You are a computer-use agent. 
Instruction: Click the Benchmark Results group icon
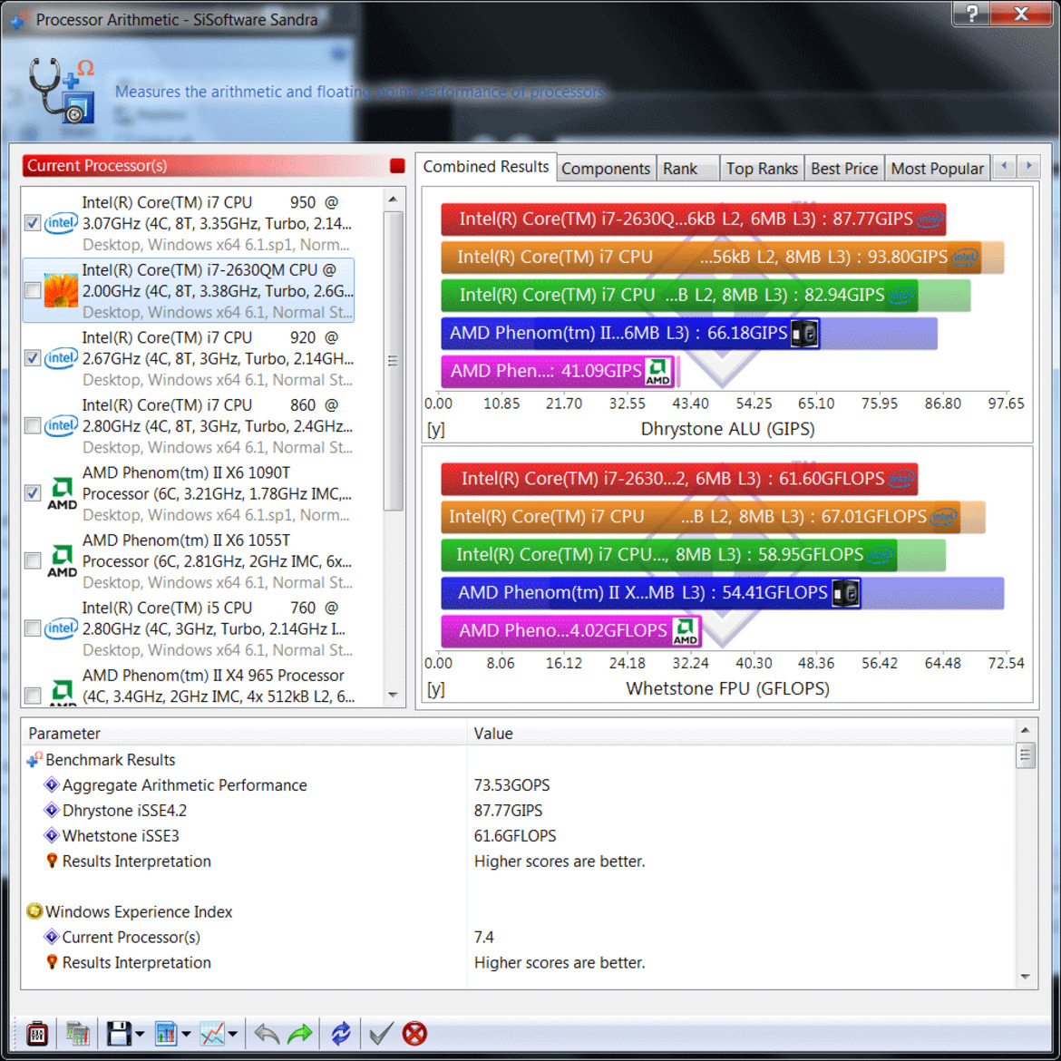coord(34,760)
